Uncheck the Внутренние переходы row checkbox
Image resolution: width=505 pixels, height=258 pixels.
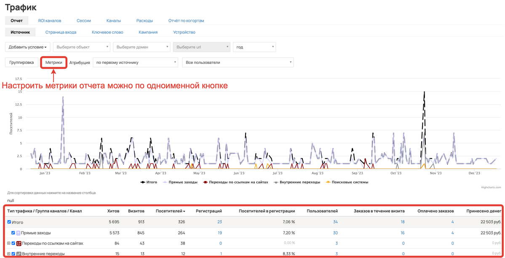pyautogui.click(x=13, y=254)
